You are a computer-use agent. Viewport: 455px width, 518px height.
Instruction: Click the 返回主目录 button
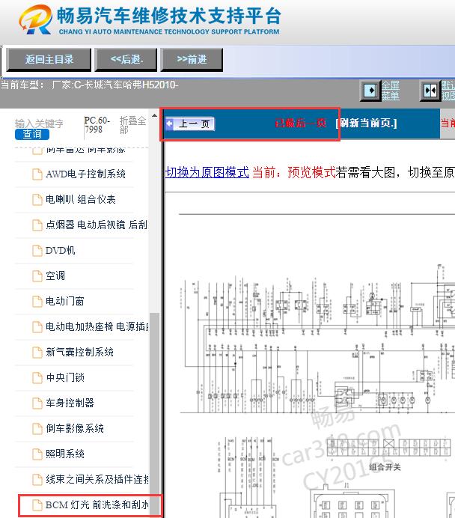click(49, 59)
